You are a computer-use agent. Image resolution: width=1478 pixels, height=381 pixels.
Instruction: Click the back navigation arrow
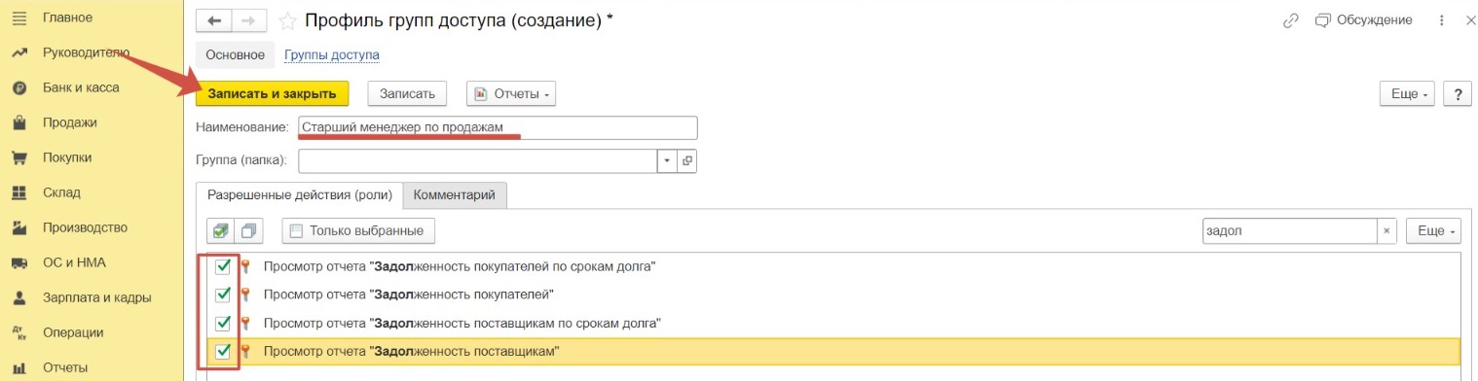214,19
